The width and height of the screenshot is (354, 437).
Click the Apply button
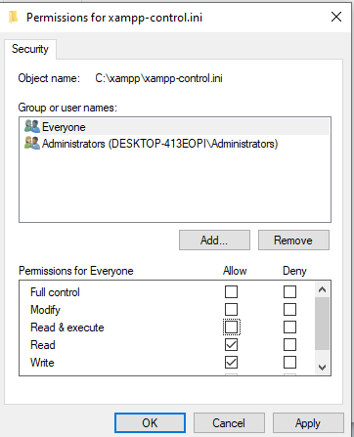tap(308, 423)
